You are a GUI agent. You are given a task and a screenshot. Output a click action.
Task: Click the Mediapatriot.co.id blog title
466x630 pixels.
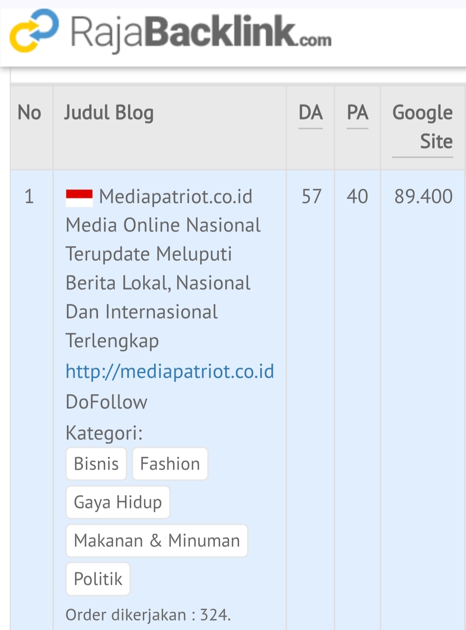[x=176, y=197]
